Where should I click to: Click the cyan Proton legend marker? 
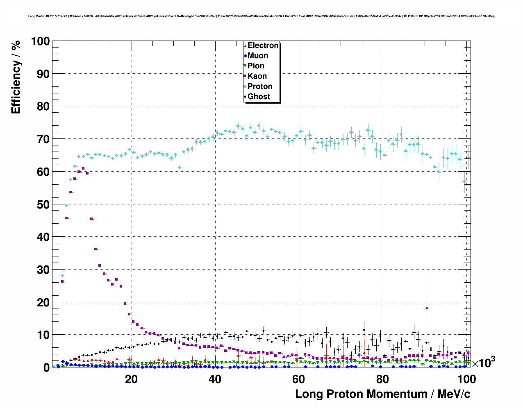tap(245, 86)
